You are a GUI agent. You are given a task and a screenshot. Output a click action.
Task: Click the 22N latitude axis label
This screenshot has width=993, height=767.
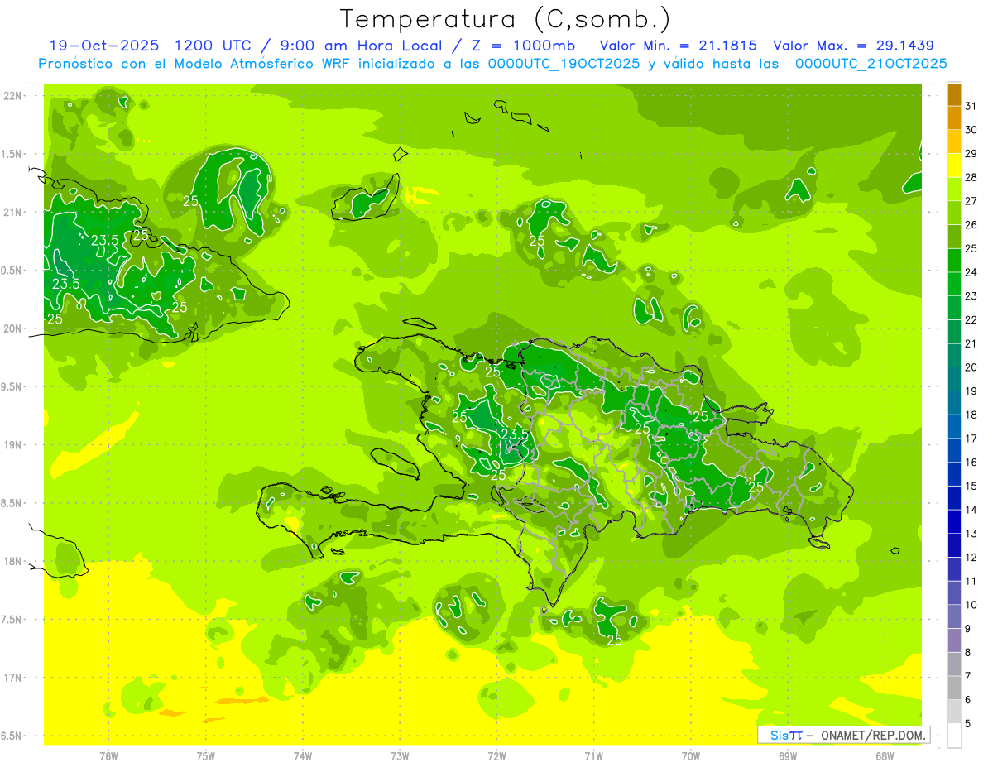click(12, 96)
